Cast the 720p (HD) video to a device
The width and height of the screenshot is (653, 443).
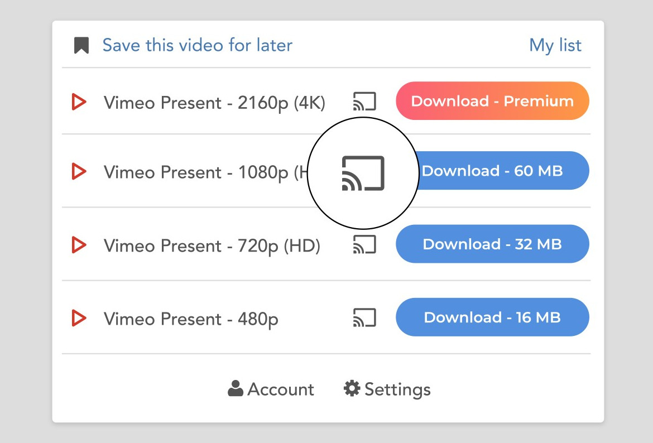point(364,244)
